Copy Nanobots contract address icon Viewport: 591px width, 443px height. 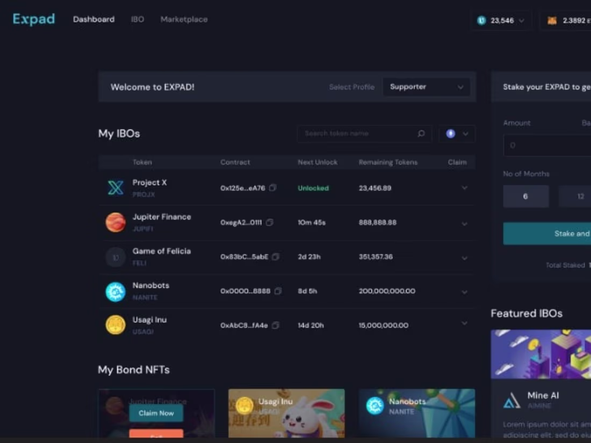click(278, 291)
